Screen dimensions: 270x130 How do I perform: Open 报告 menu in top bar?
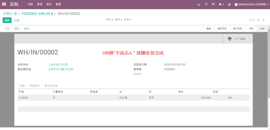(49, 4)
